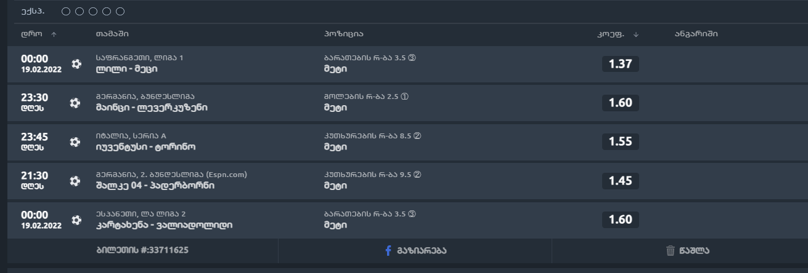808x273 pixels.
Task: Click the soccer ball icon for მაინცი - ლევერკუზენი
Action: click(75, 103)
